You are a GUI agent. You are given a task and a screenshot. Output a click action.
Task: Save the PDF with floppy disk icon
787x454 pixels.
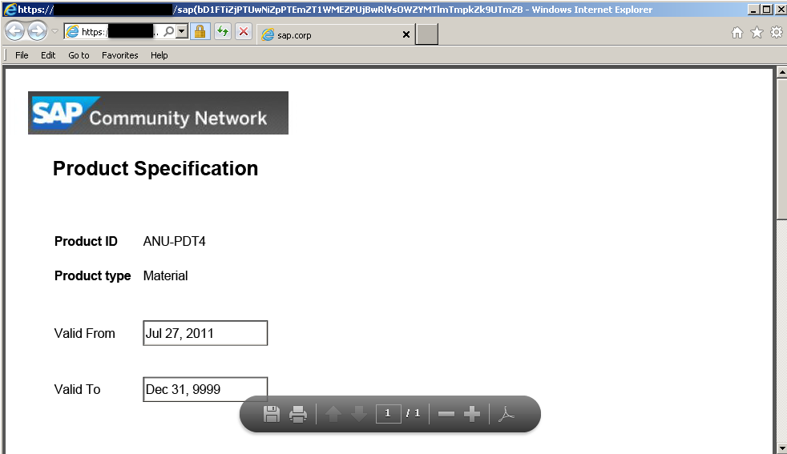point(272,415)
